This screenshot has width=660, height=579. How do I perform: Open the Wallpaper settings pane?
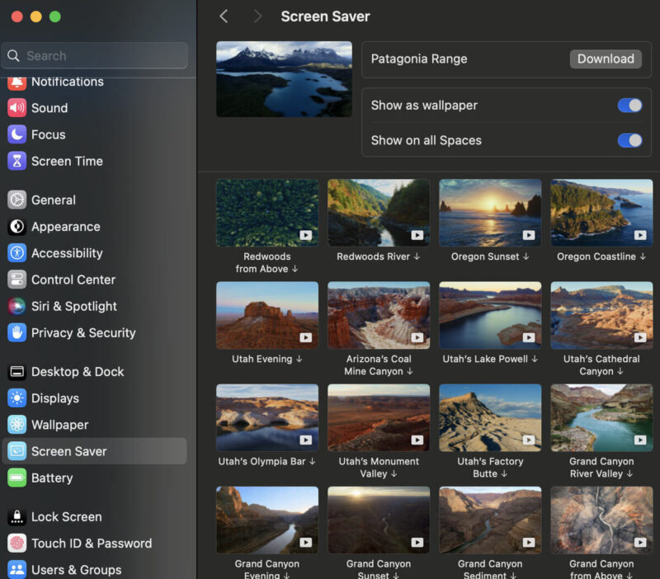(59, 425)
